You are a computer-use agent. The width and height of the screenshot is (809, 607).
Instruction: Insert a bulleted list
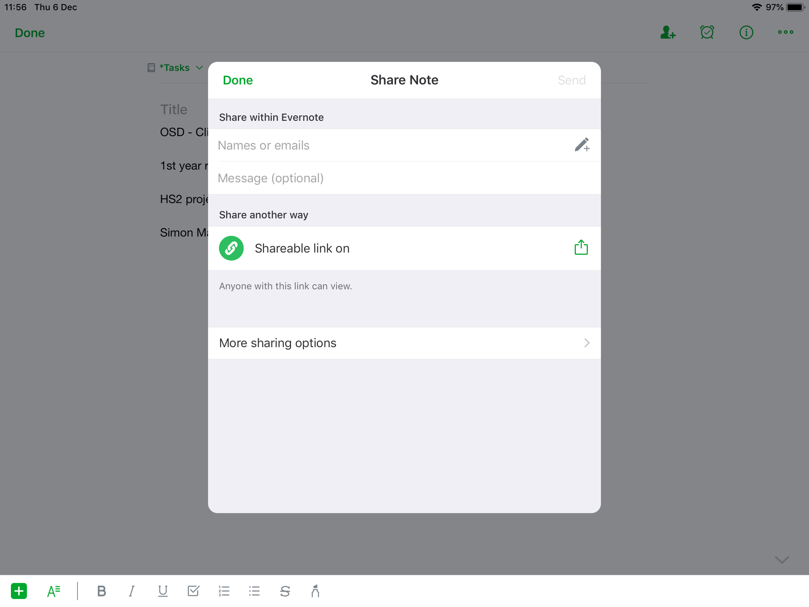click(254, 591)
